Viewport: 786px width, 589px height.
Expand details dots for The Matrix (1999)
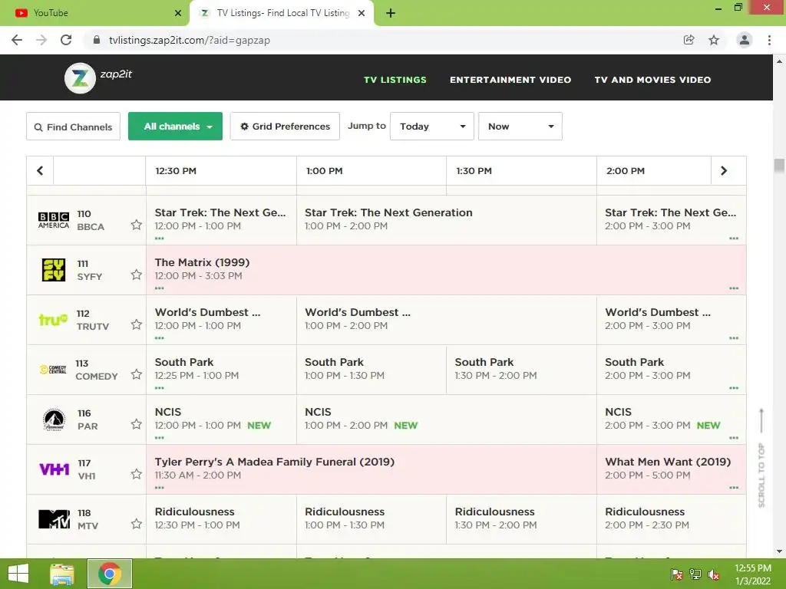160,288
